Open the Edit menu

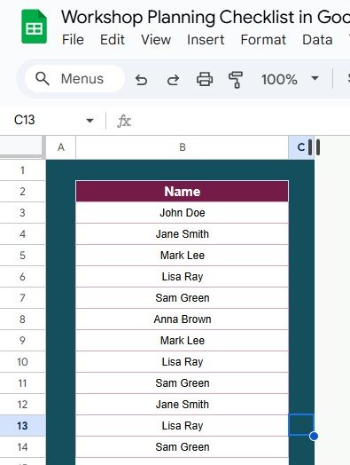tap(113, 40)
